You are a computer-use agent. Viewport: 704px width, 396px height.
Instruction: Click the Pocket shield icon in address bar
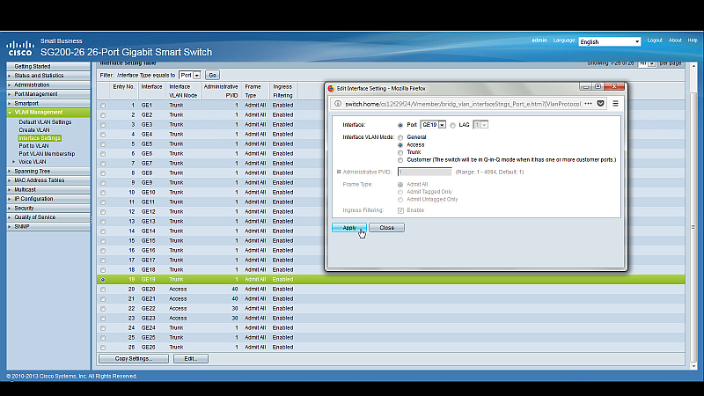pyautogui.click(x=600, y=103)
